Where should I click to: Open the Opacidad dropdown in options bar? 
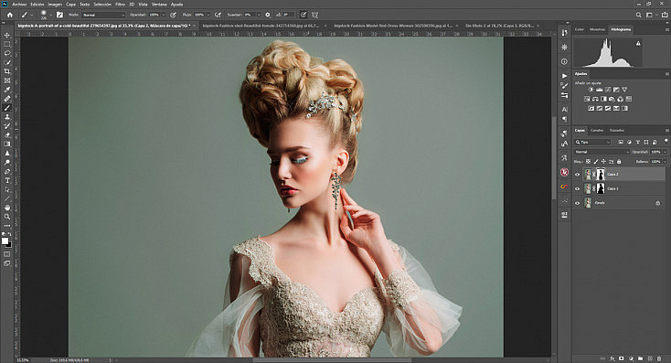[x=163, y=15]
